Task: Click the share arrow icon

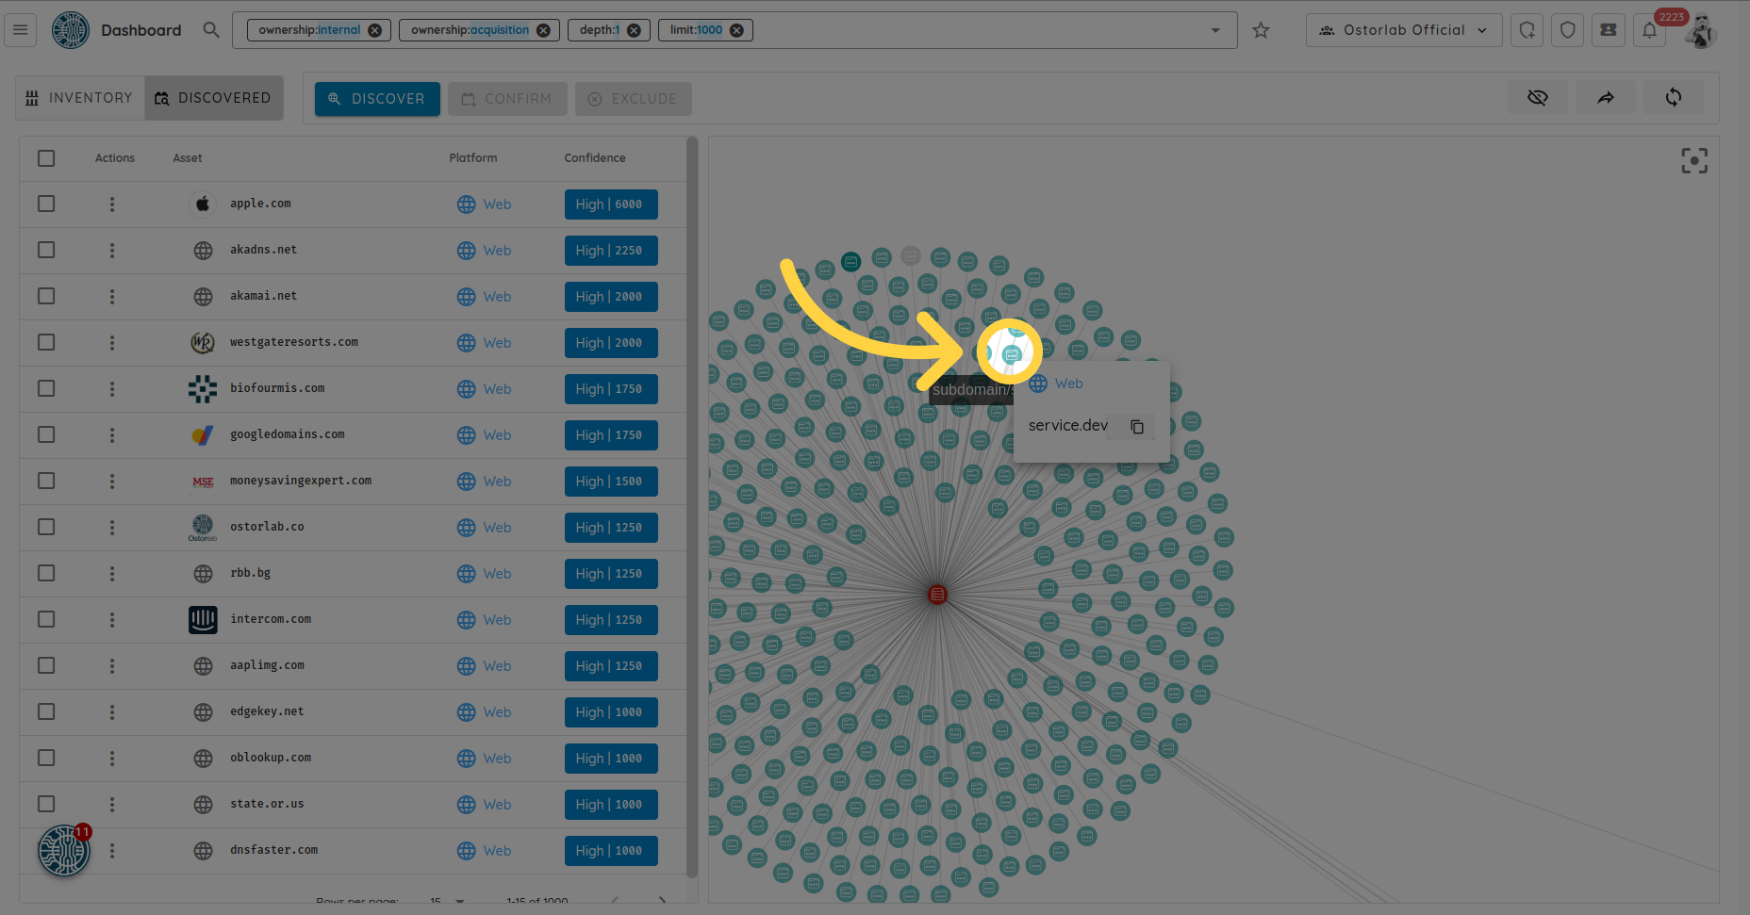Action: [1605, 97]
